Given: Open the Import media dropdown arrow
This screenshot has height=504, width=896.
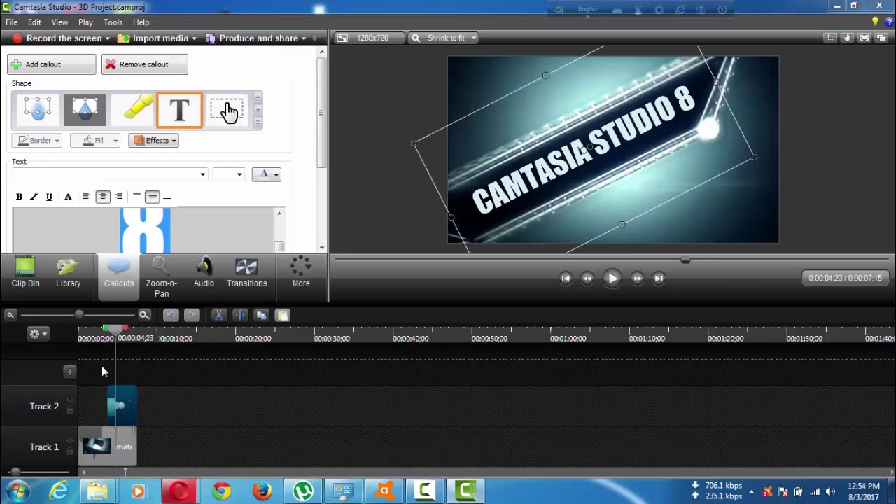Looking at the screenshot, I should pos(192,38).
